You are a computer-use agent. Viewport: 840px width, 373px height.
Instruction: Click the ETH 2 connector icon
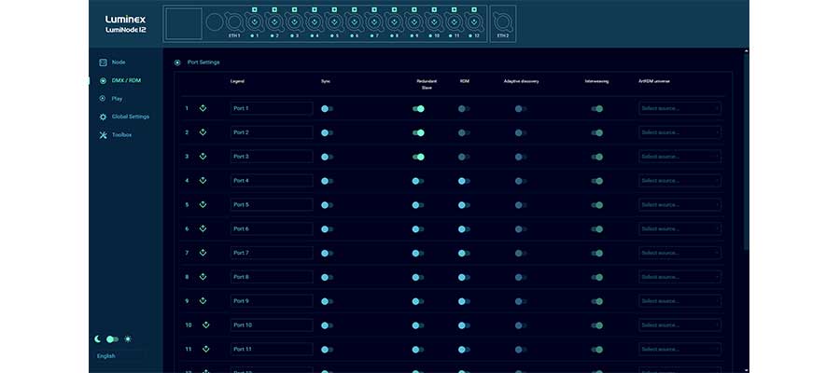pyautogui.click(x=502, y=22)
